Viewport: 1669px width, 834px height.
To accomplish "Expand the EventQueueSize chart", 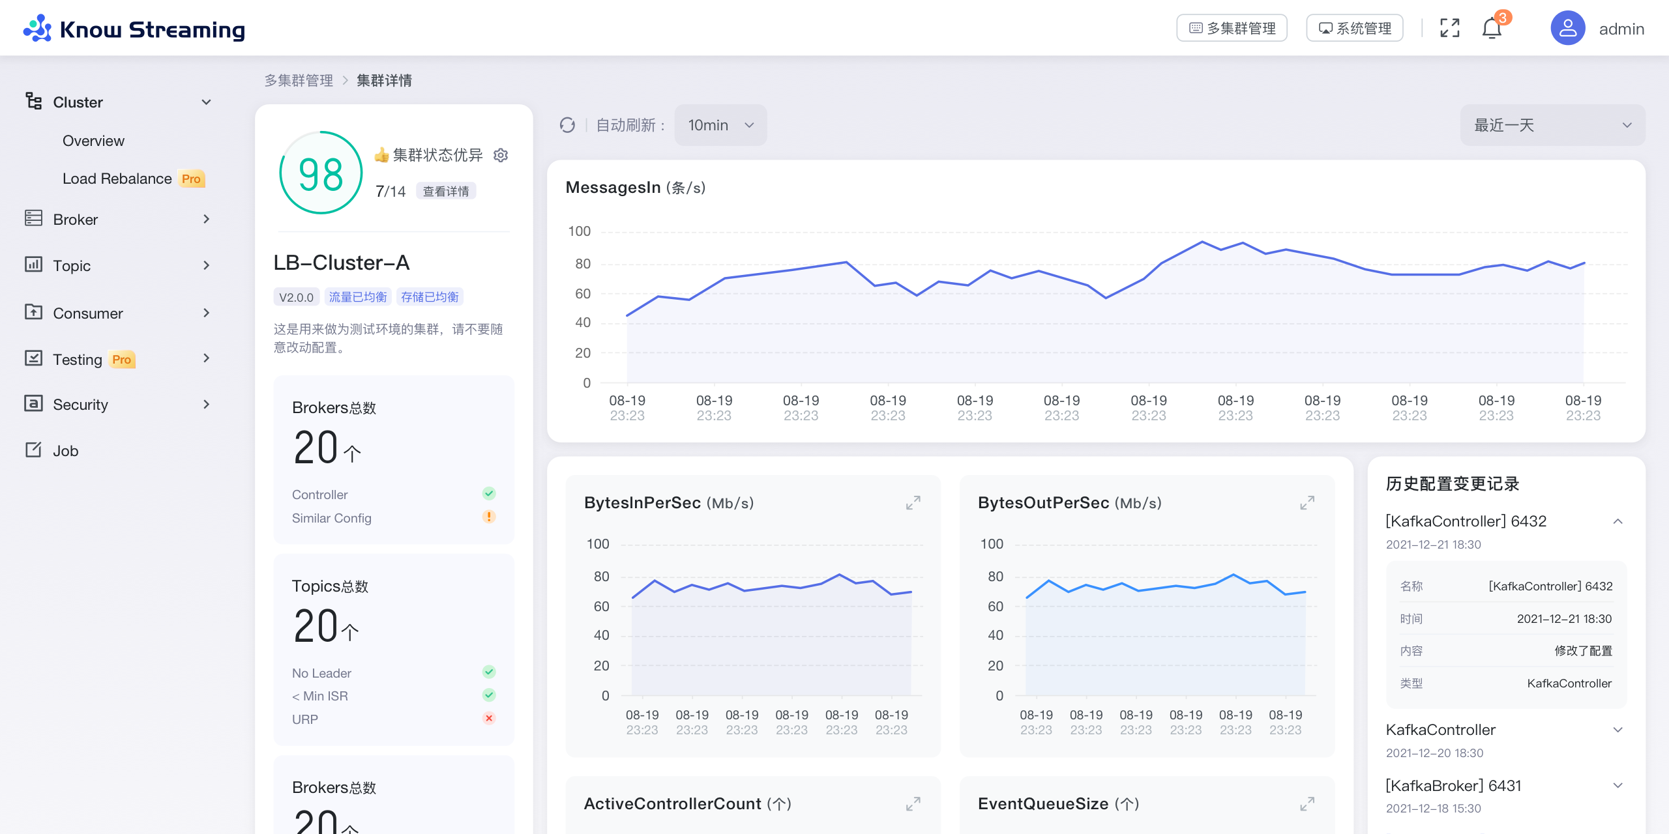I will click(x=1307, y=803).
